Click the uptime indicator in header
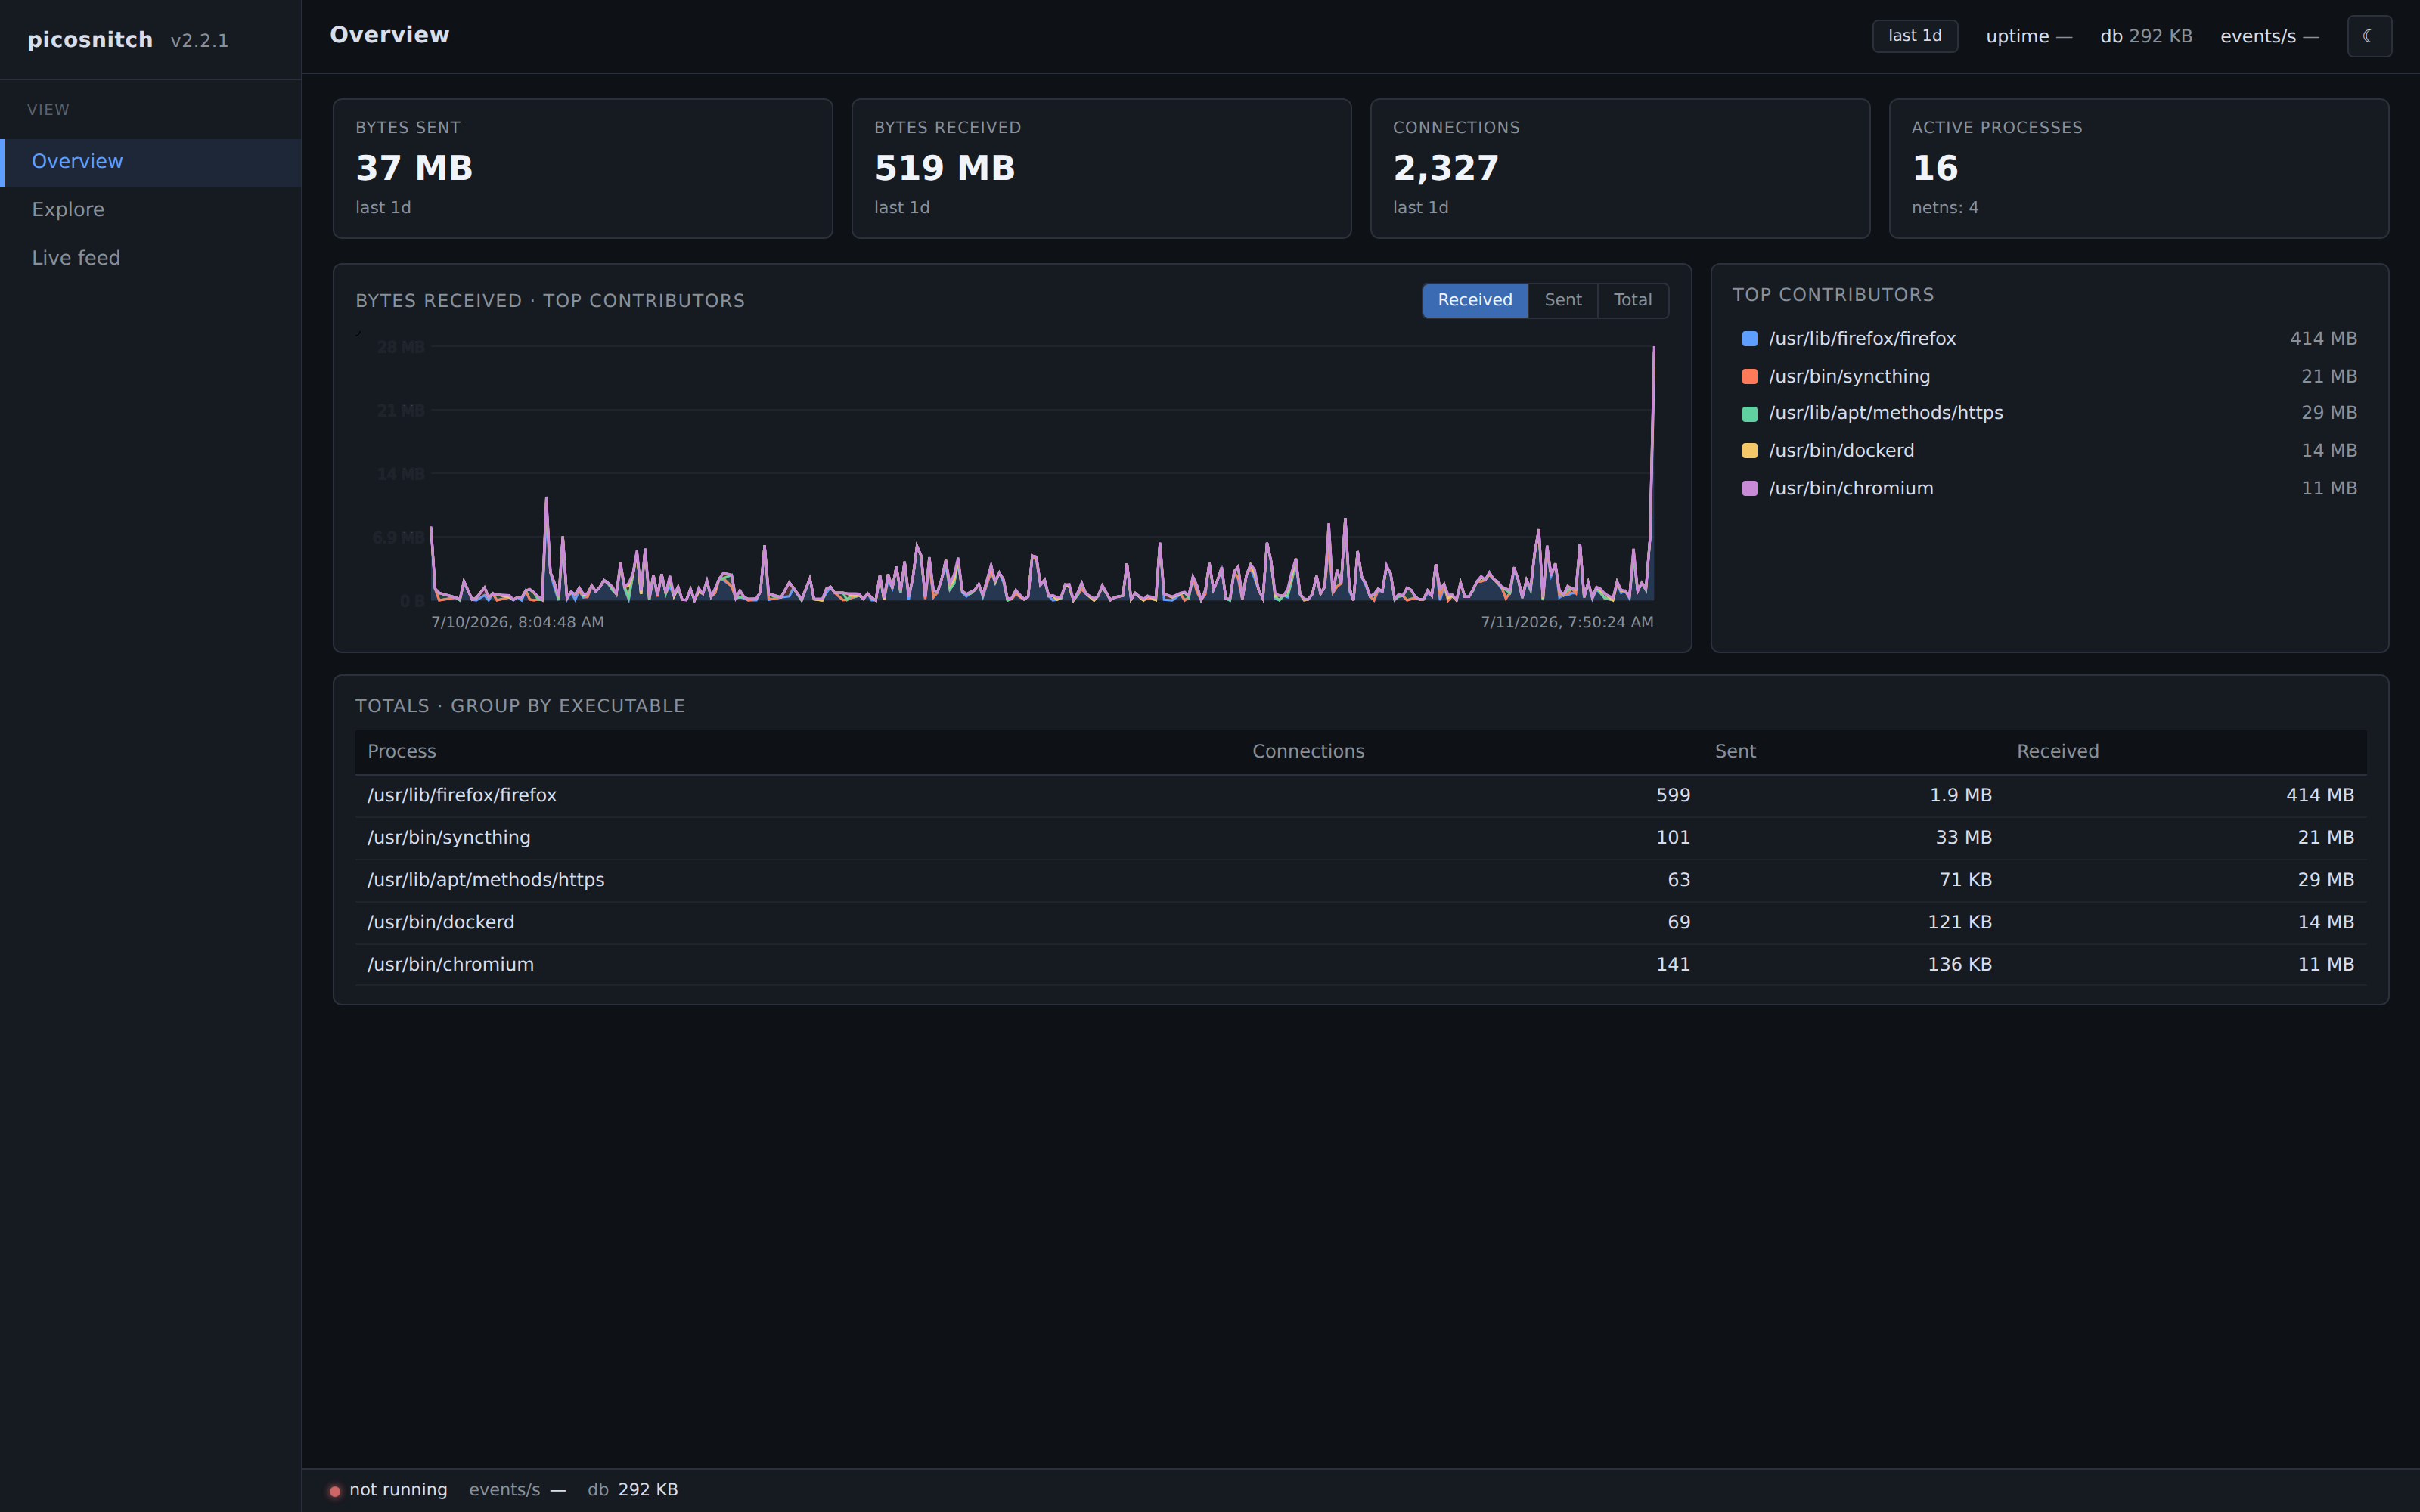Screen dimensions: 2420x1512 click(2028, 36)
